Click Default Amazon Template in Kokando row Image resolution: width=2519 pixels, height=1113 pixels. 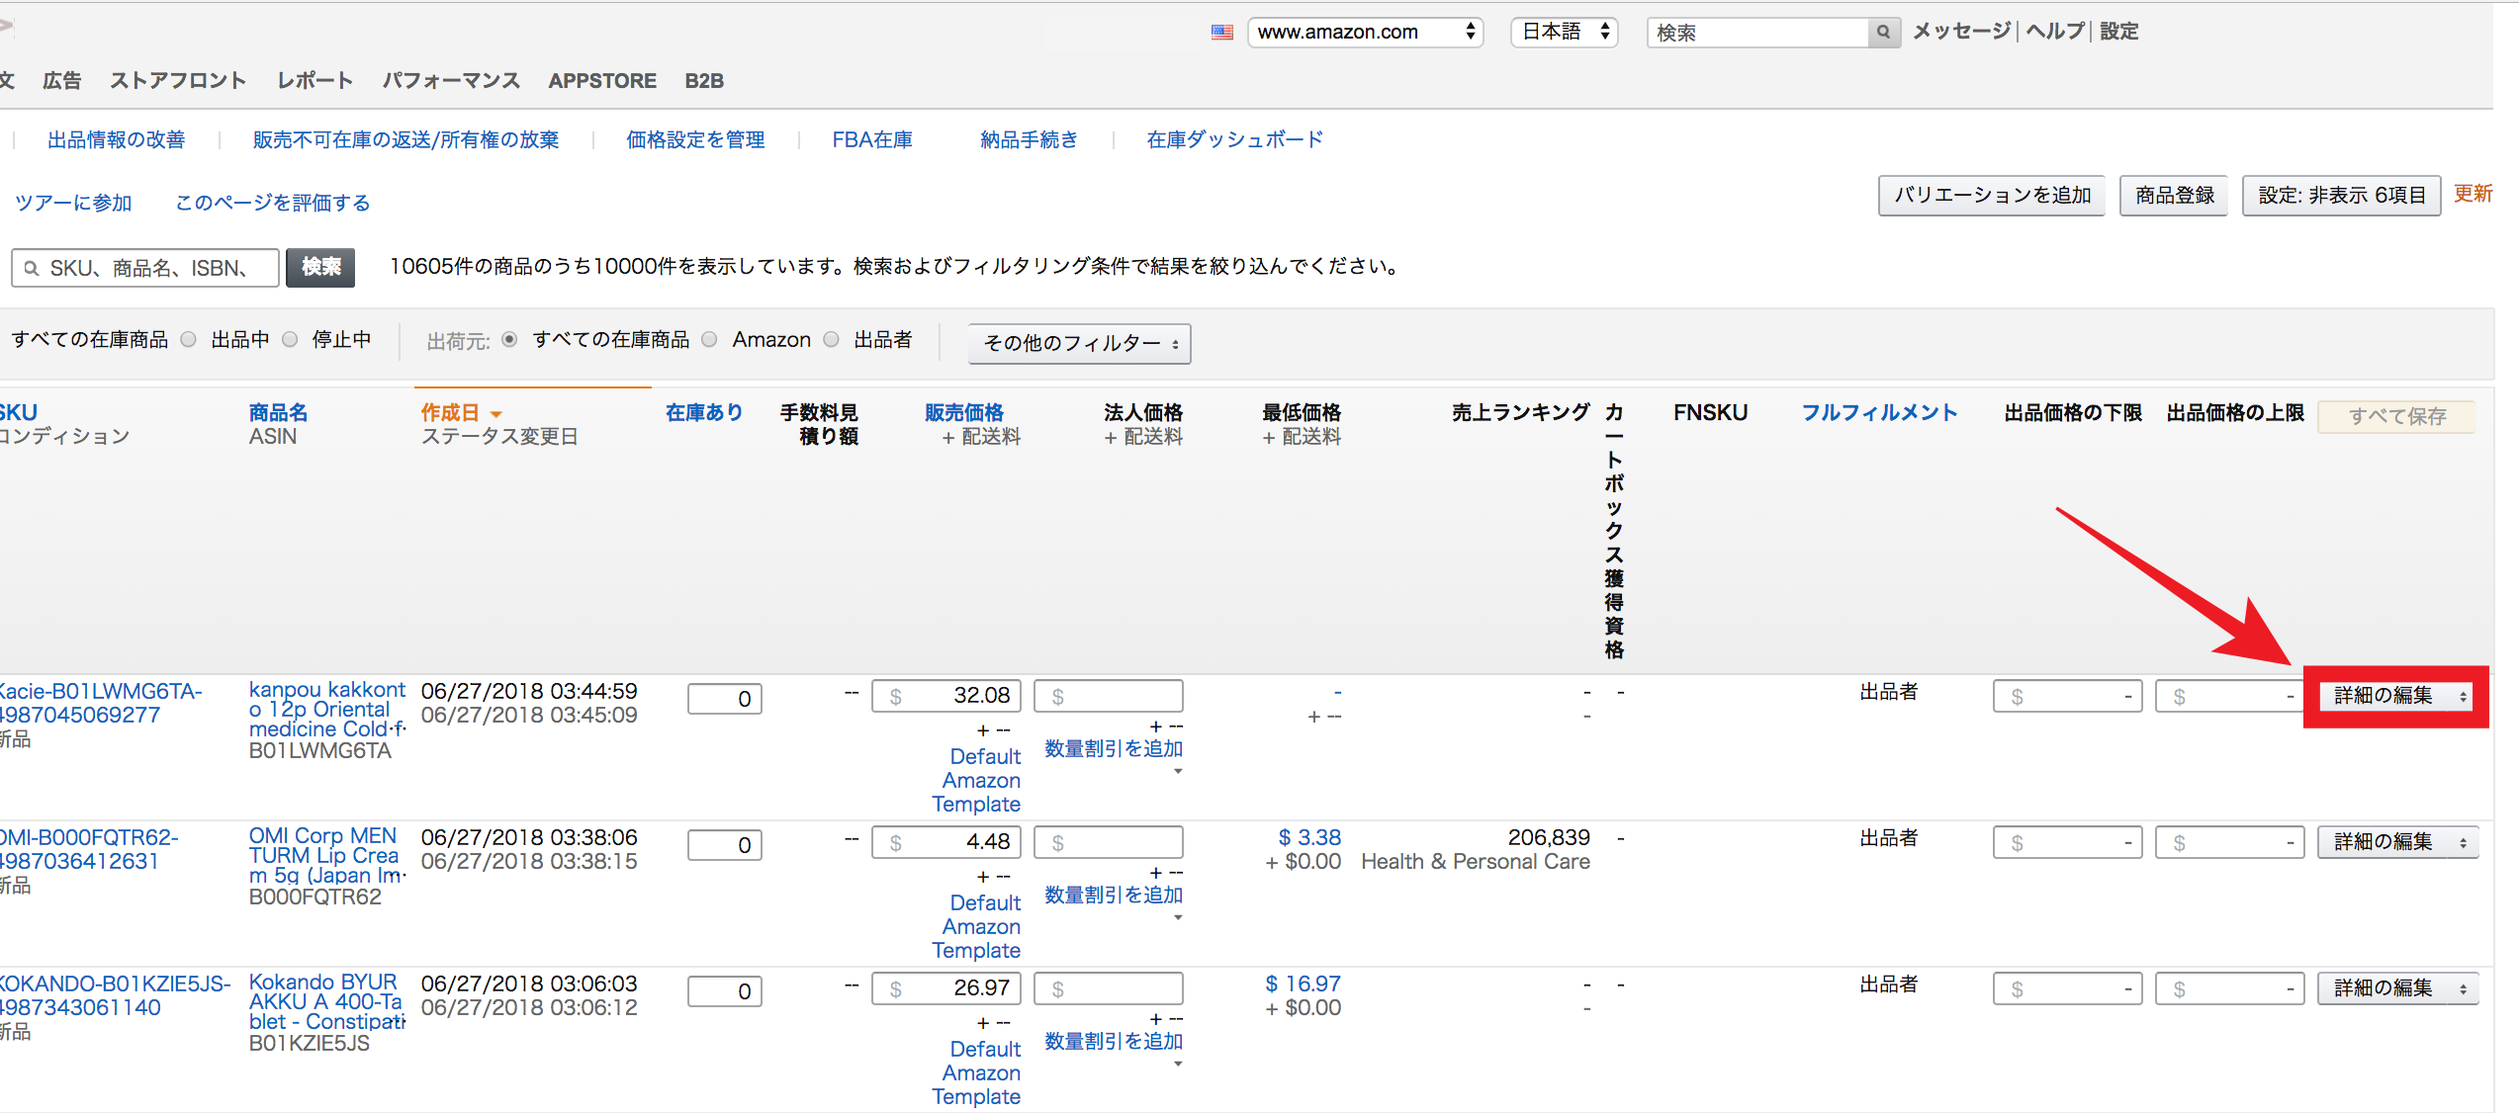click(976, 1072)
